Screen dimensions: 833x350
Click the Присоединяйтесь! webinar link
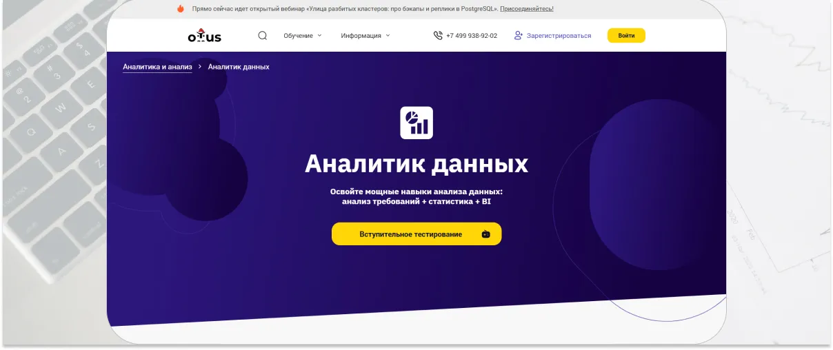click(x=527, y=9)
